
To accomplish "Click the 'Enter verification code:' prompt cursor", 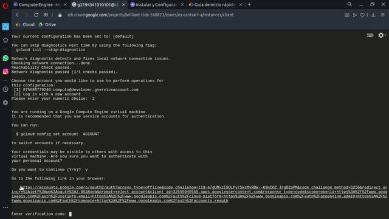I will tap(71, 214).
